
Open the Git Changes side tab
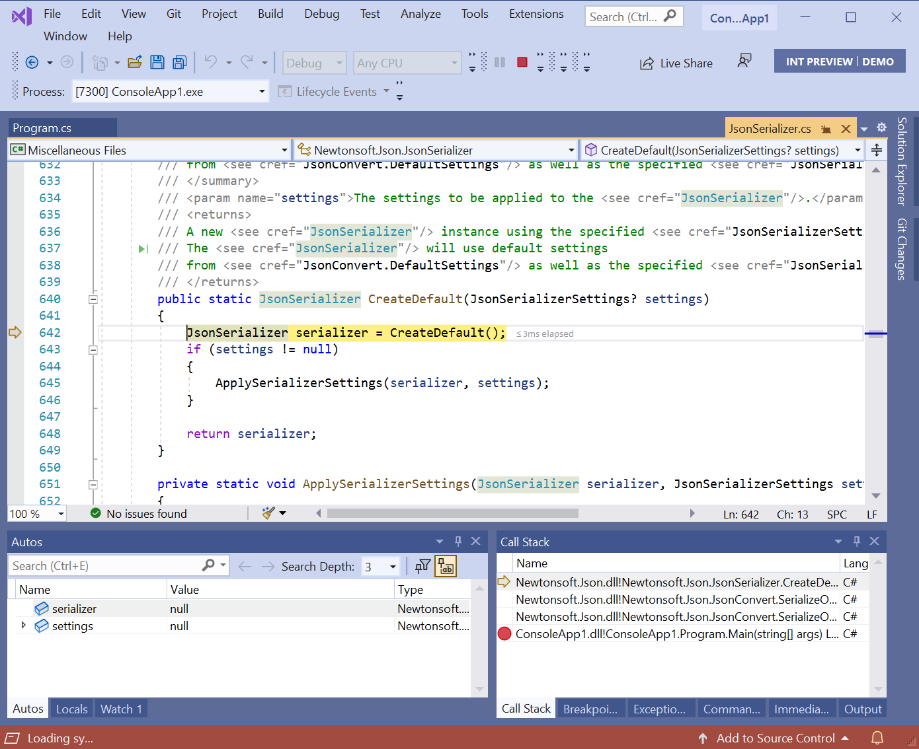901,250
